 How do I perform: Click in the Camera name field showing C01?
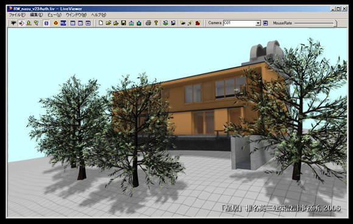coord(240,23)
